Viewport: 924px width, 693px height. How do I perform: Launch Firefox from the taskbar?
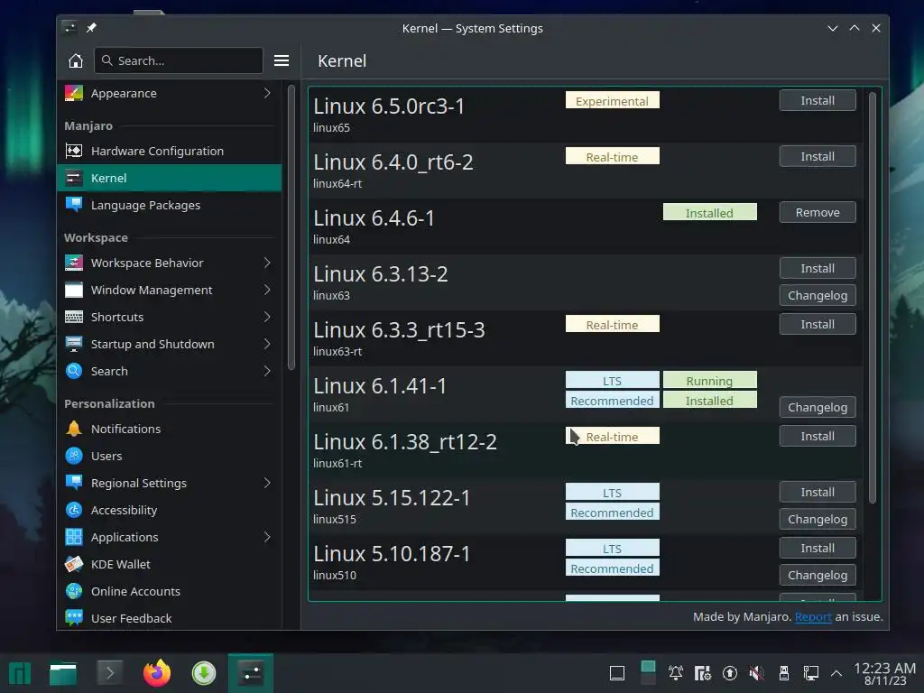[157, 673]
